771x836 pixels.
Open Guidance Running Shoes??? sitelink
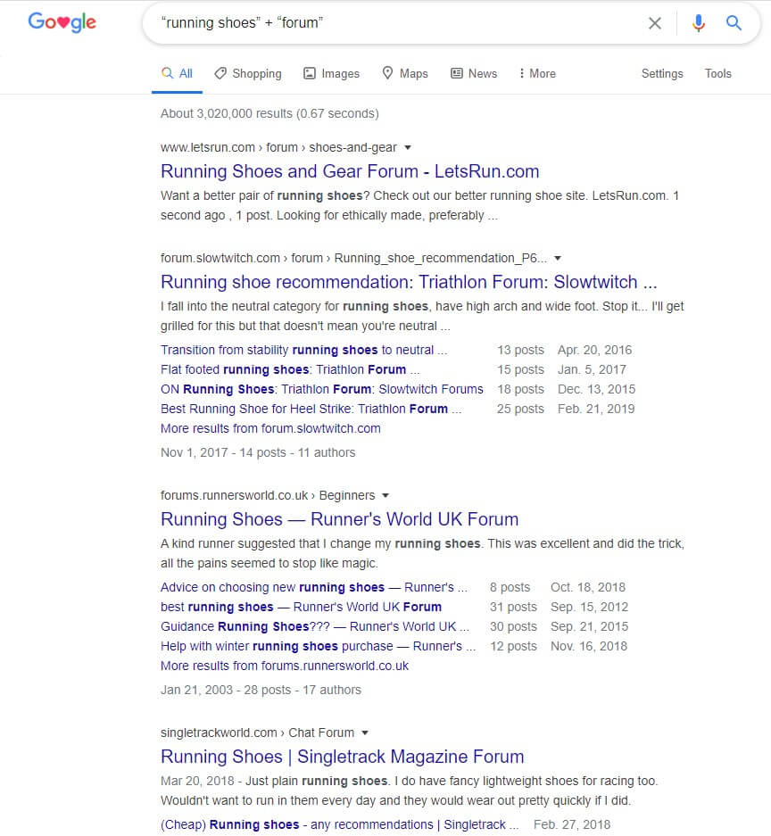coord(315,626)
